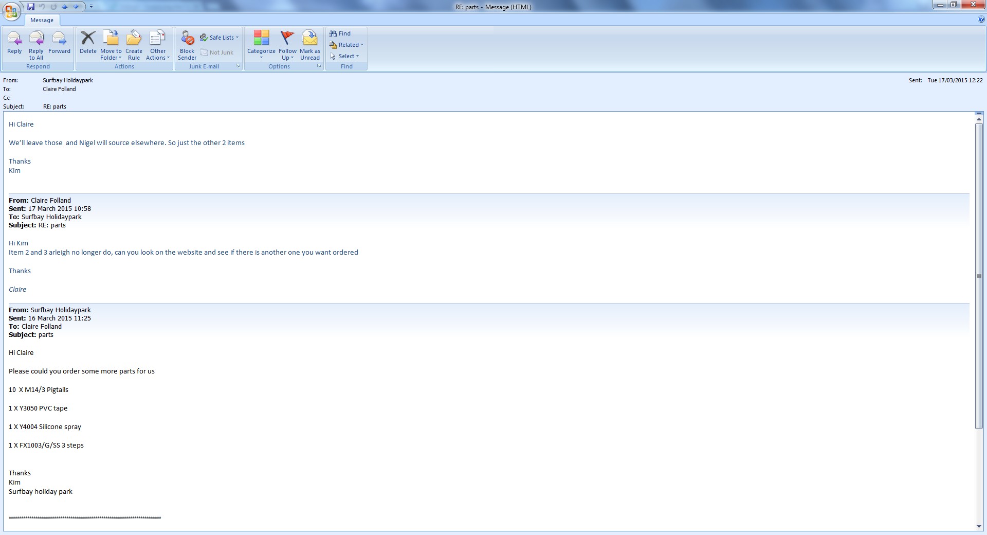Go to next item with down arrow
The image size is (987, 535).
(76, 7)
